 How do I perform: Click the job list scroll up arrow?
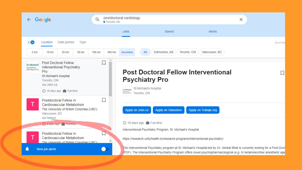[110, 60]
